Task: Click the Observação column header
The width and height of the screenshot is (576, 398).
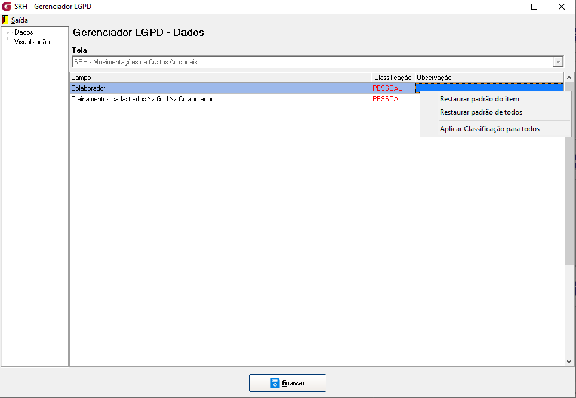Action: [489, 78]
